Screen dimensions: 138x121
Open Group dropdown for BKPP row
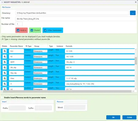point(40,62)
